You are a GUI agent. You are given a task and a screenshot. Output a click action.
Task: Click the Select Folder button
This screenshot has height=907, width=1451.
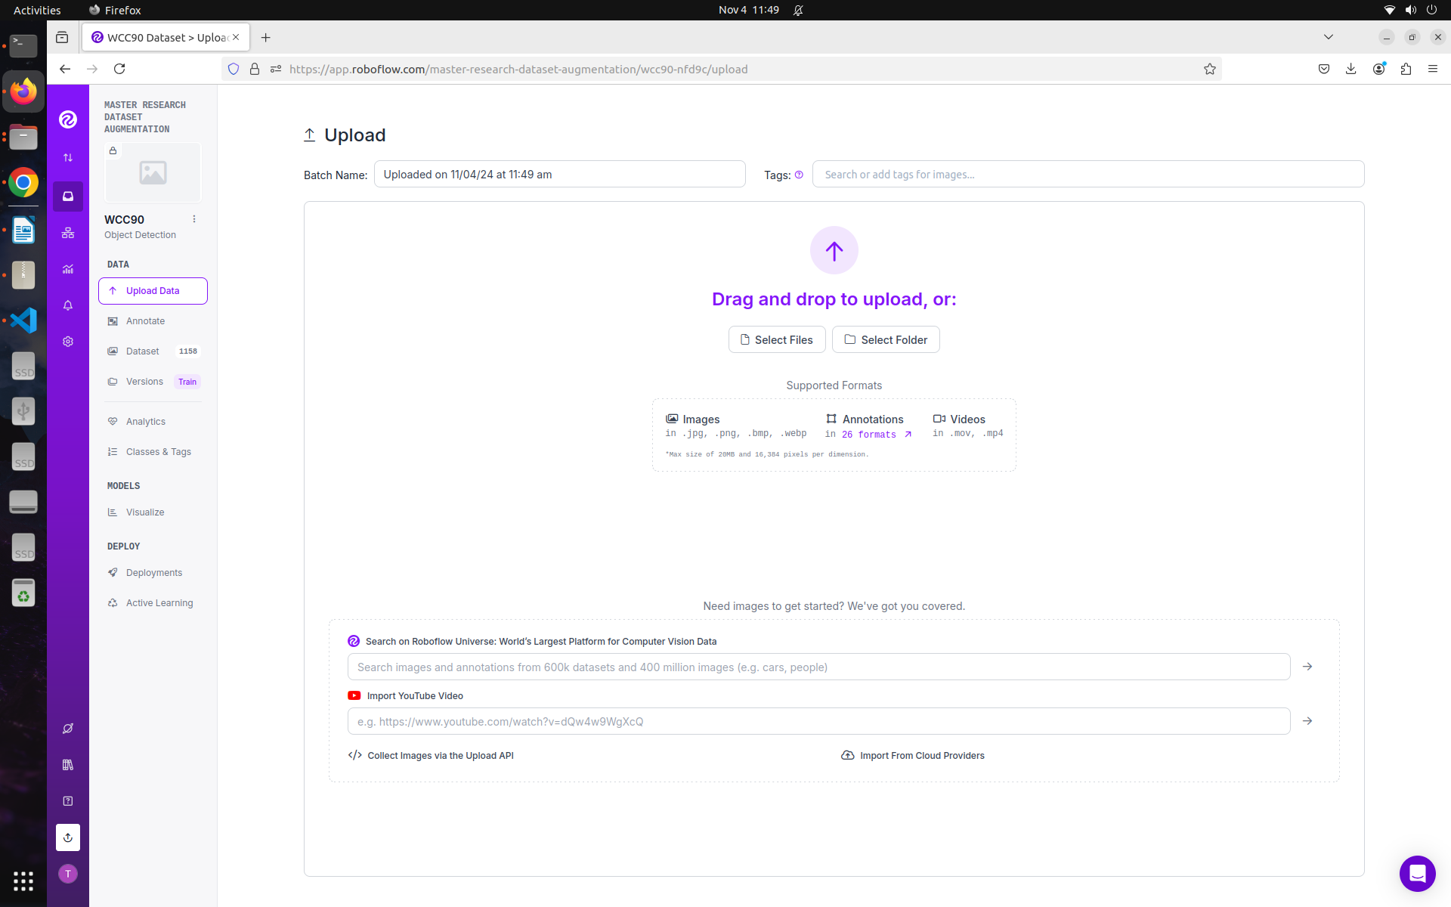[885, 340]
